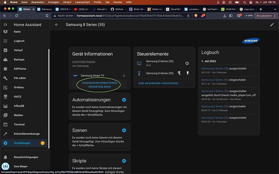
Task: Open Medien in the sidebar
Action: pos(24,115)
